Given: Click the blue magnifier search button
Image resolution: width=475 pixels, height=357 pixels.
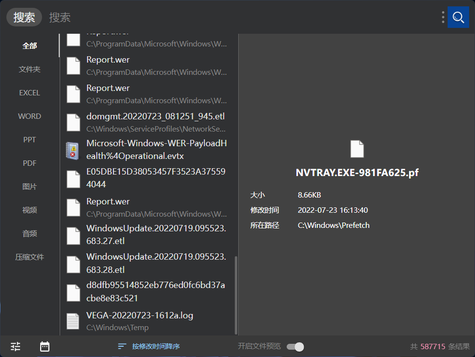Looking at the screenshot, I should (x=458, y=17).
